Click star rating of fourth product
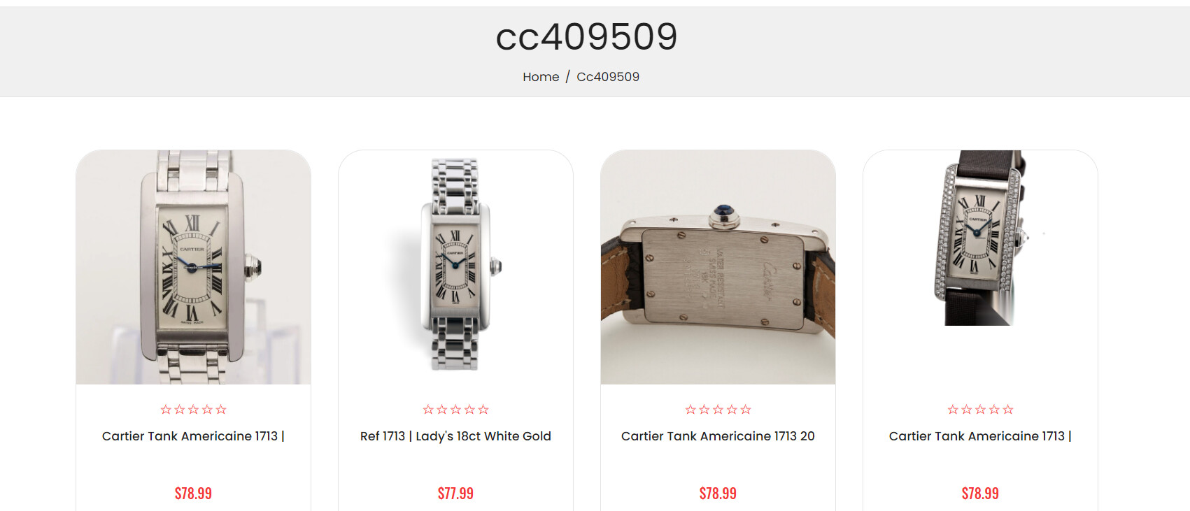The width and height of the screenshot is (1190, 511). click(x=980, y=410)
